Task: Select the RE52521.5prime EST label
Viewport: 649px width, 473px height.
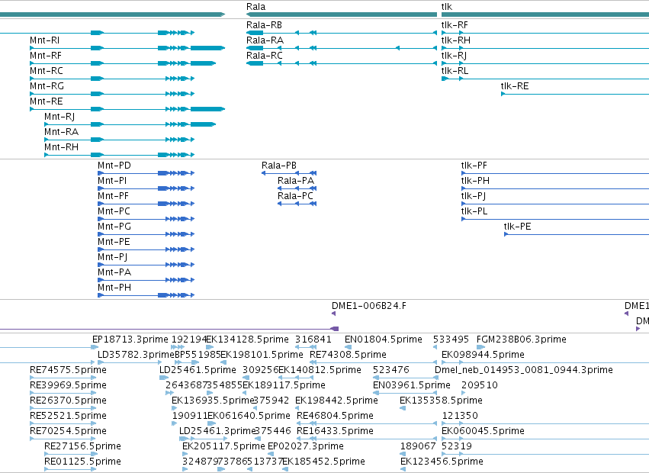Action: tap(69, 416)
